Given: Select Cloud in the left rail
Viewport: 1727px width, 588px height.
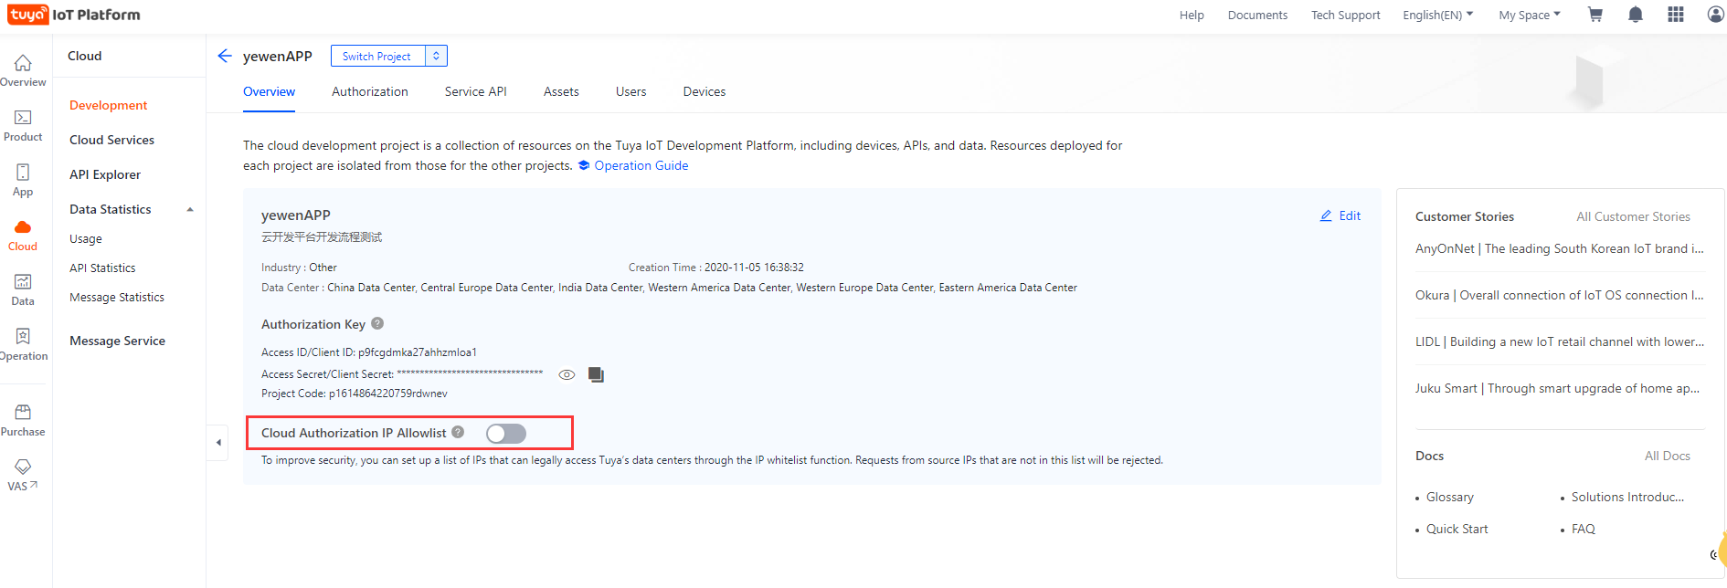Looking at the screenshot, I should pyautogui.click(x=23, y=236).
